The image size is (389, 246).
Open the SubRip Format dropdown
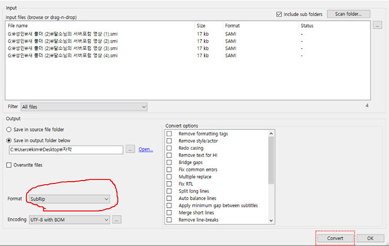pyautogui.click(x=70, y=199)
